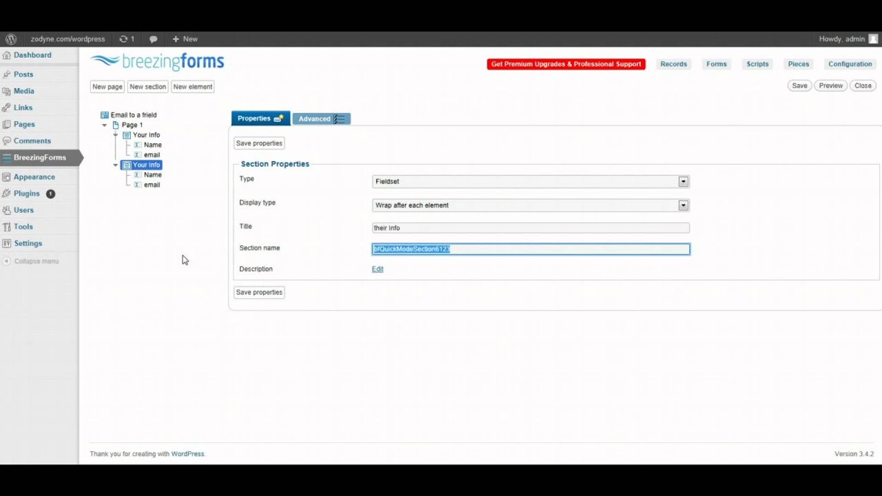Open the BreezingForms menu item
This screenshot has height=496, width=882.
tap(40, 158)
